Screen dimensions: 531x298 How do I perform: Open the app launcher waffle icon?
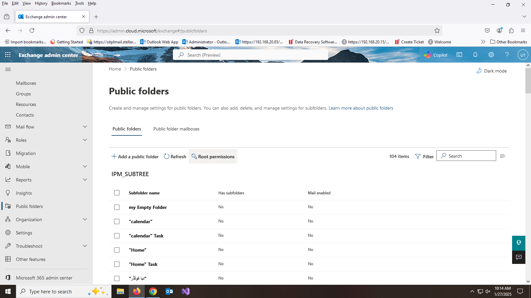(x=8, y=55)
